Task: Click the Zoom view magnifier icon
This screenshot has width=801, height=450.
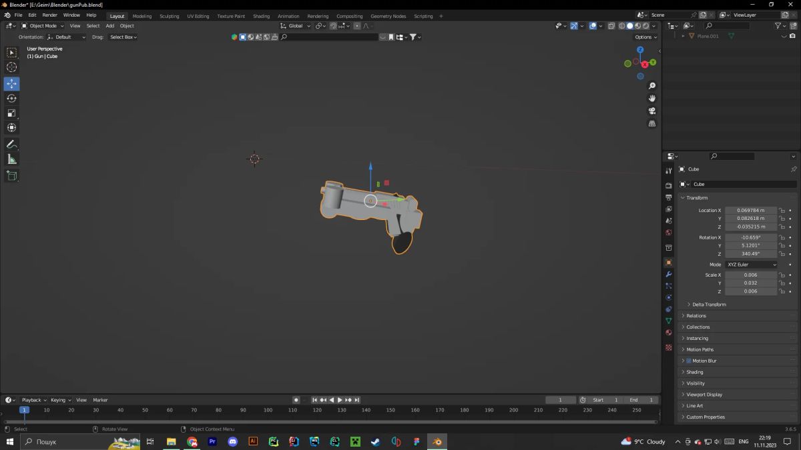Action: [652, 86]
